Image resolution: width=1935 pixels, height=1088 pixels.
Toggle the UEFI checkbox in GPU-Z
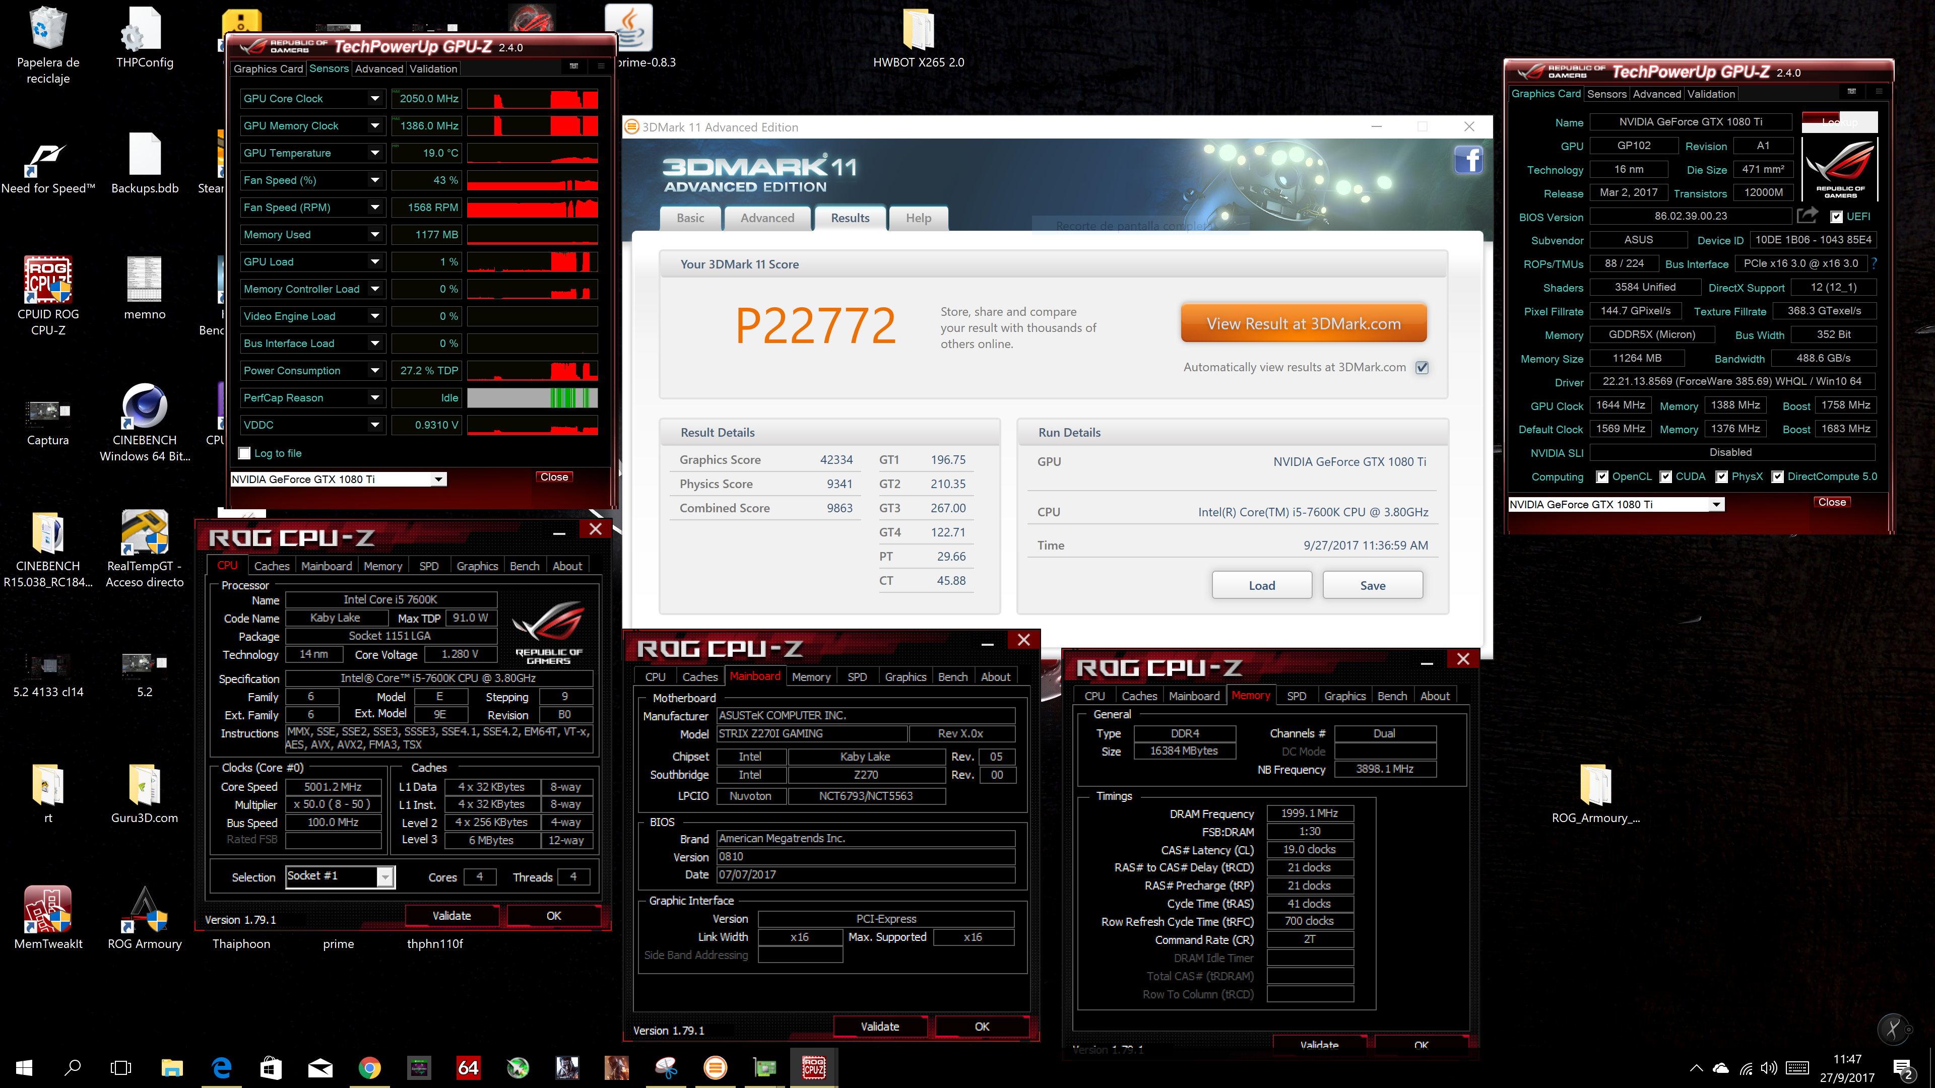(x=1836, y=216)
